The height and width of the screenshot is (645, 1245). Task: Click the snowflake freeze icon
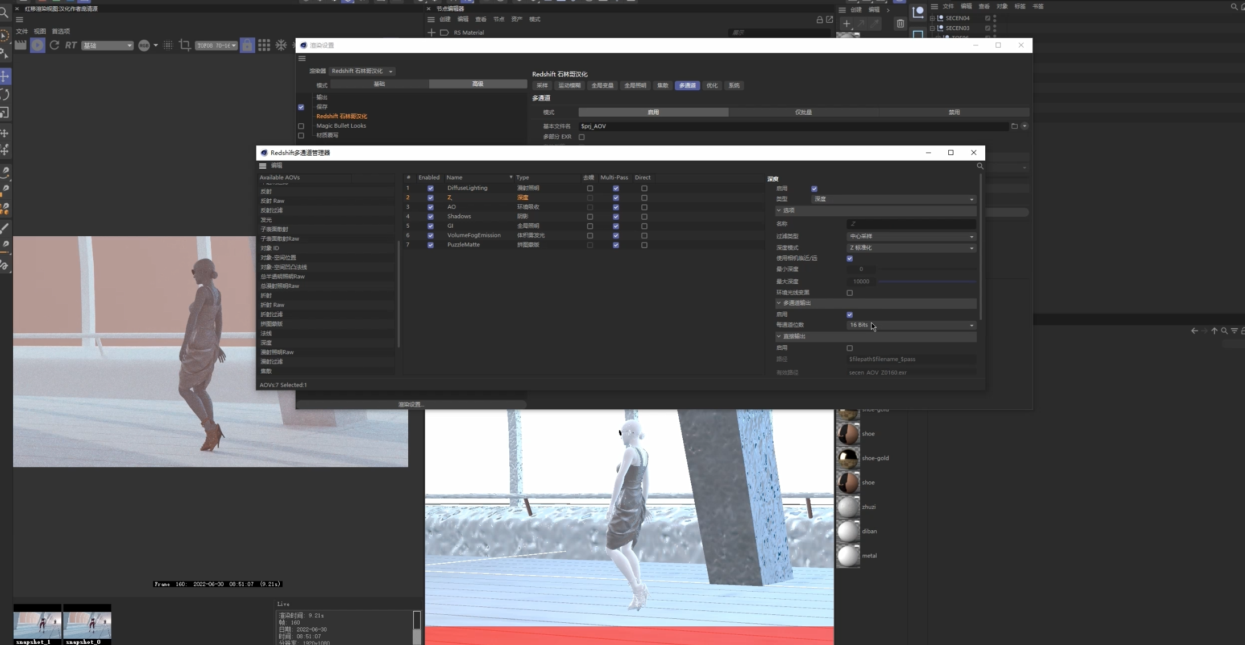(x=281, y=45)
